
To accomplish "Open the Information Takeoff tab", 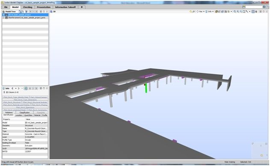I will pos(65,7).
